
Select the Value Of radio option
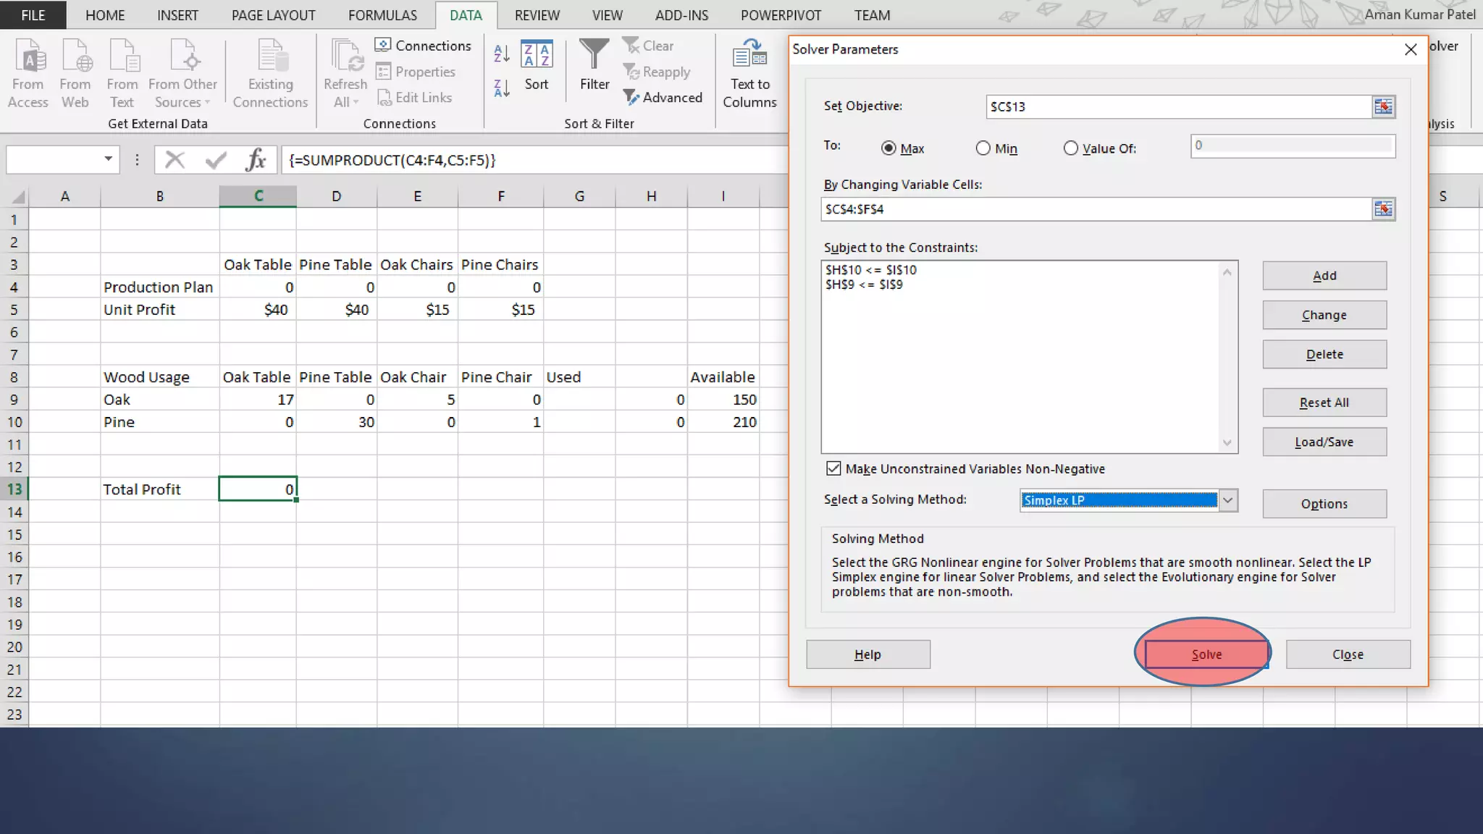1070,148
